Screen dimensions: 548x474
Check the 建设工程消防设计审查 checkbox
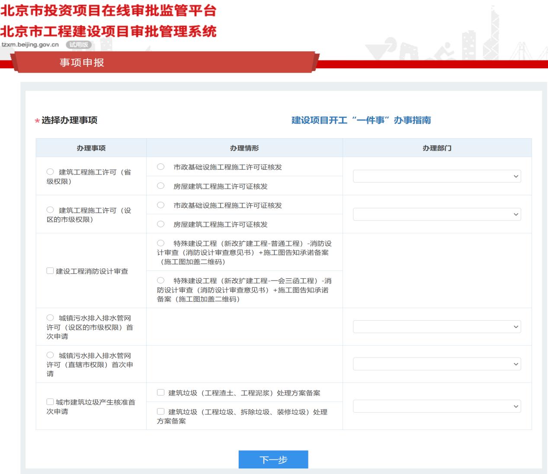50,271
